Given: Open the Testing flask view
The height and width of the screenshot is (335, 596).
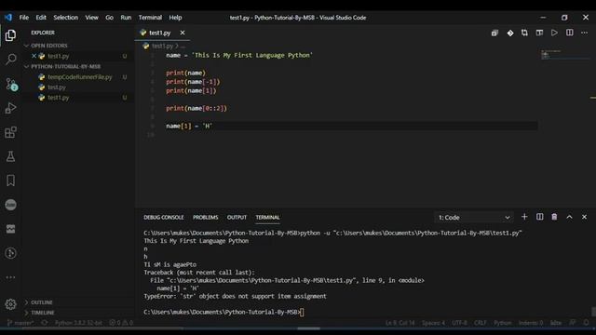Looking at the screenshot, I should (x=10, y=156).
